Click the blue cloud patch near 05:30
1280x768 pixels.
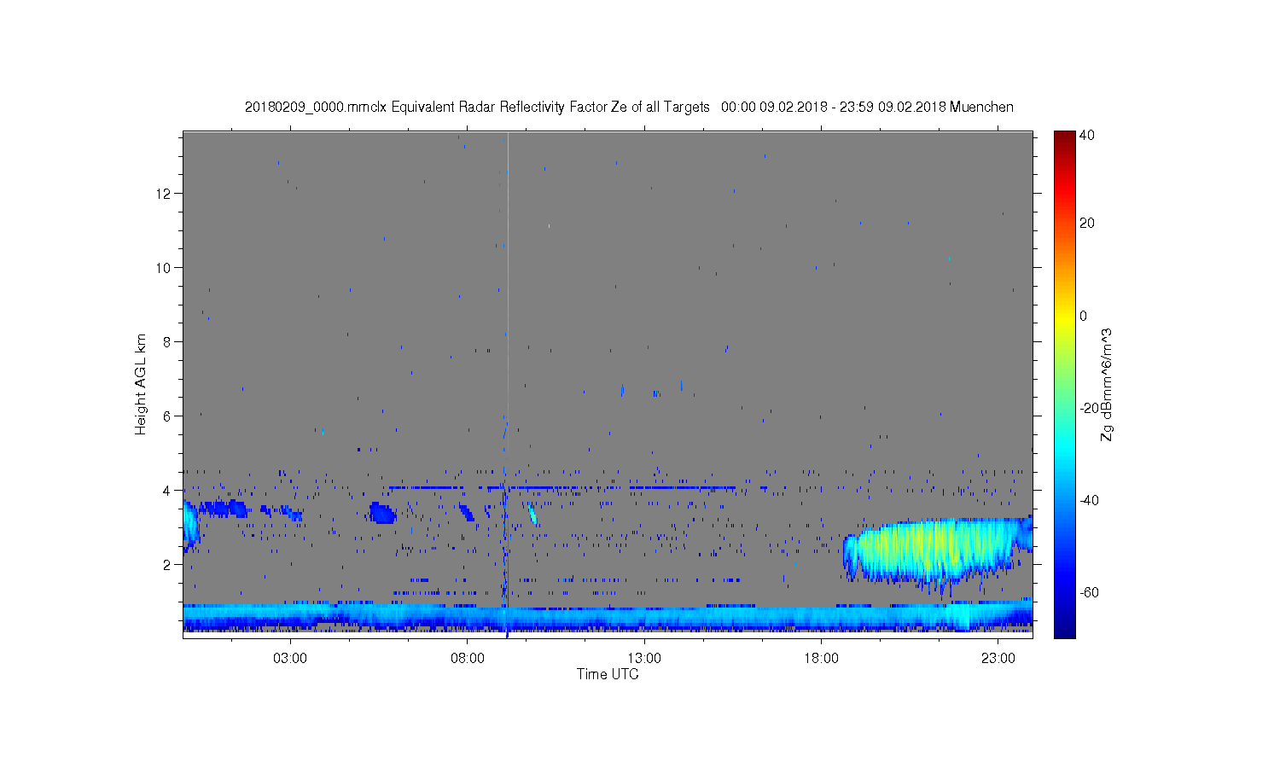coord(382,513)
